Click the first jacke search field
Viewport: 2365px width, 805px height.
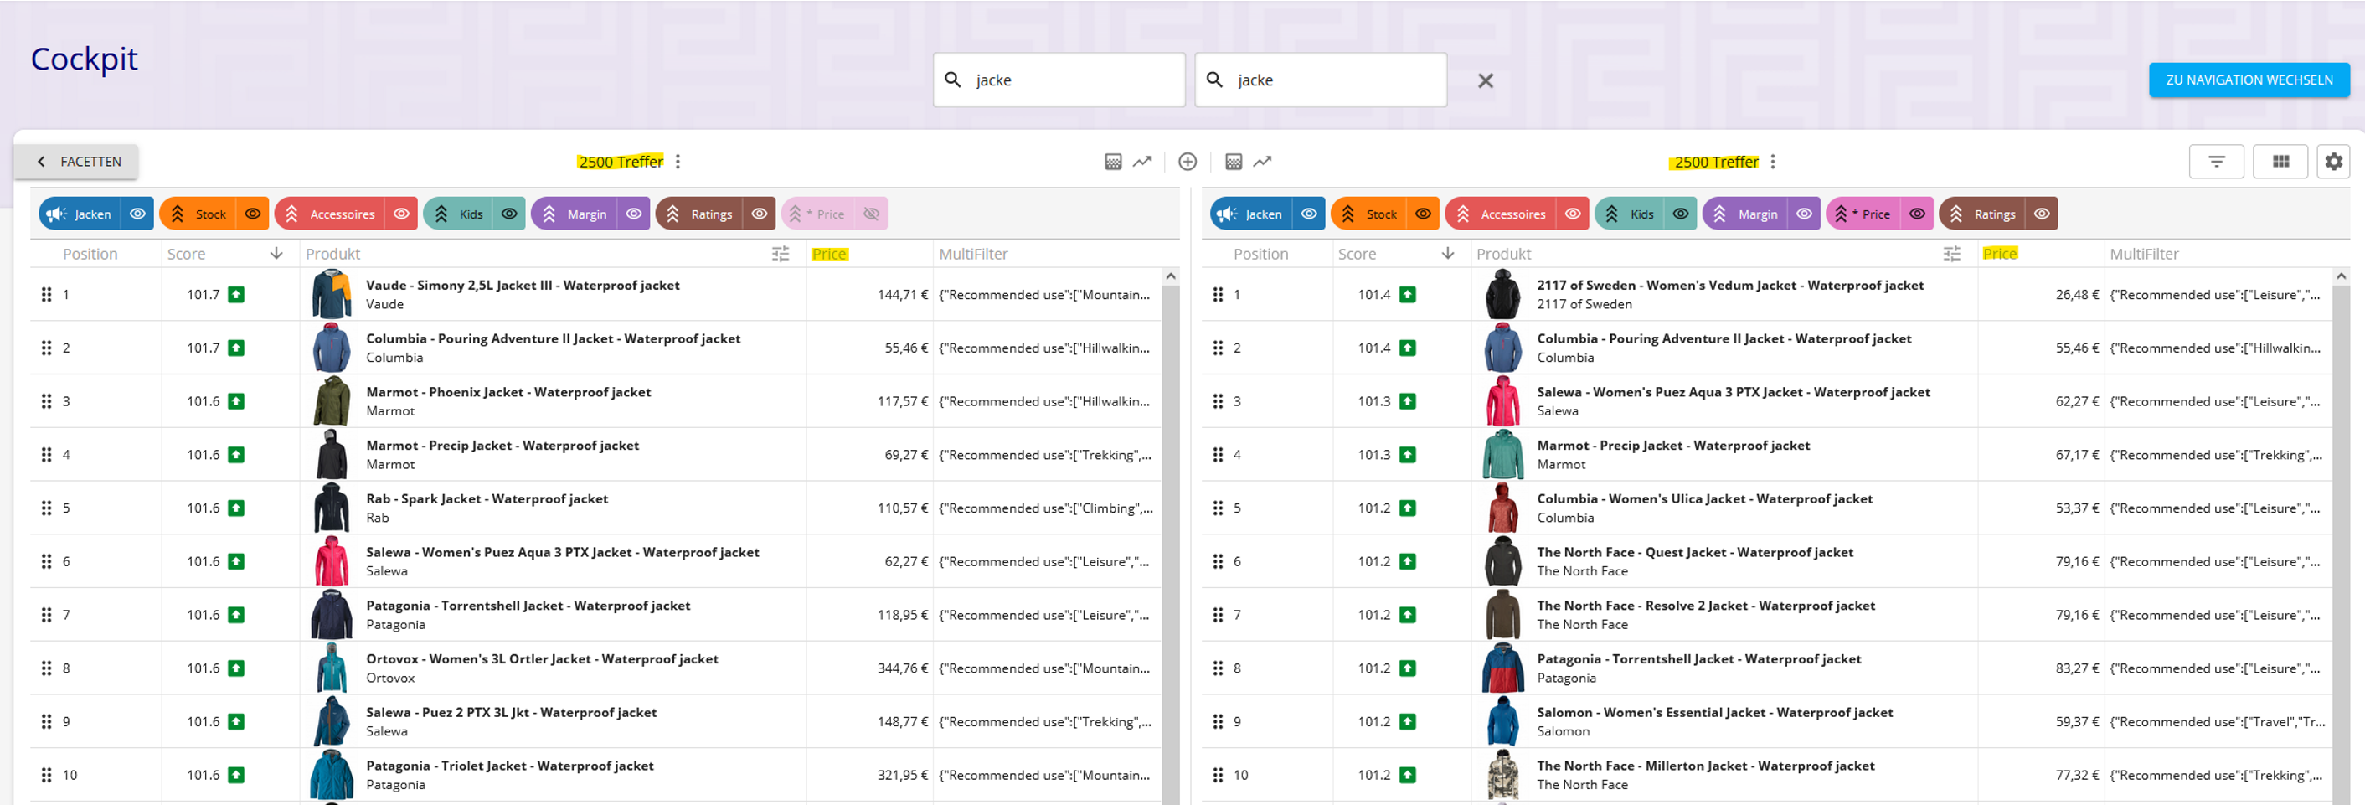tap(1059, 80)
